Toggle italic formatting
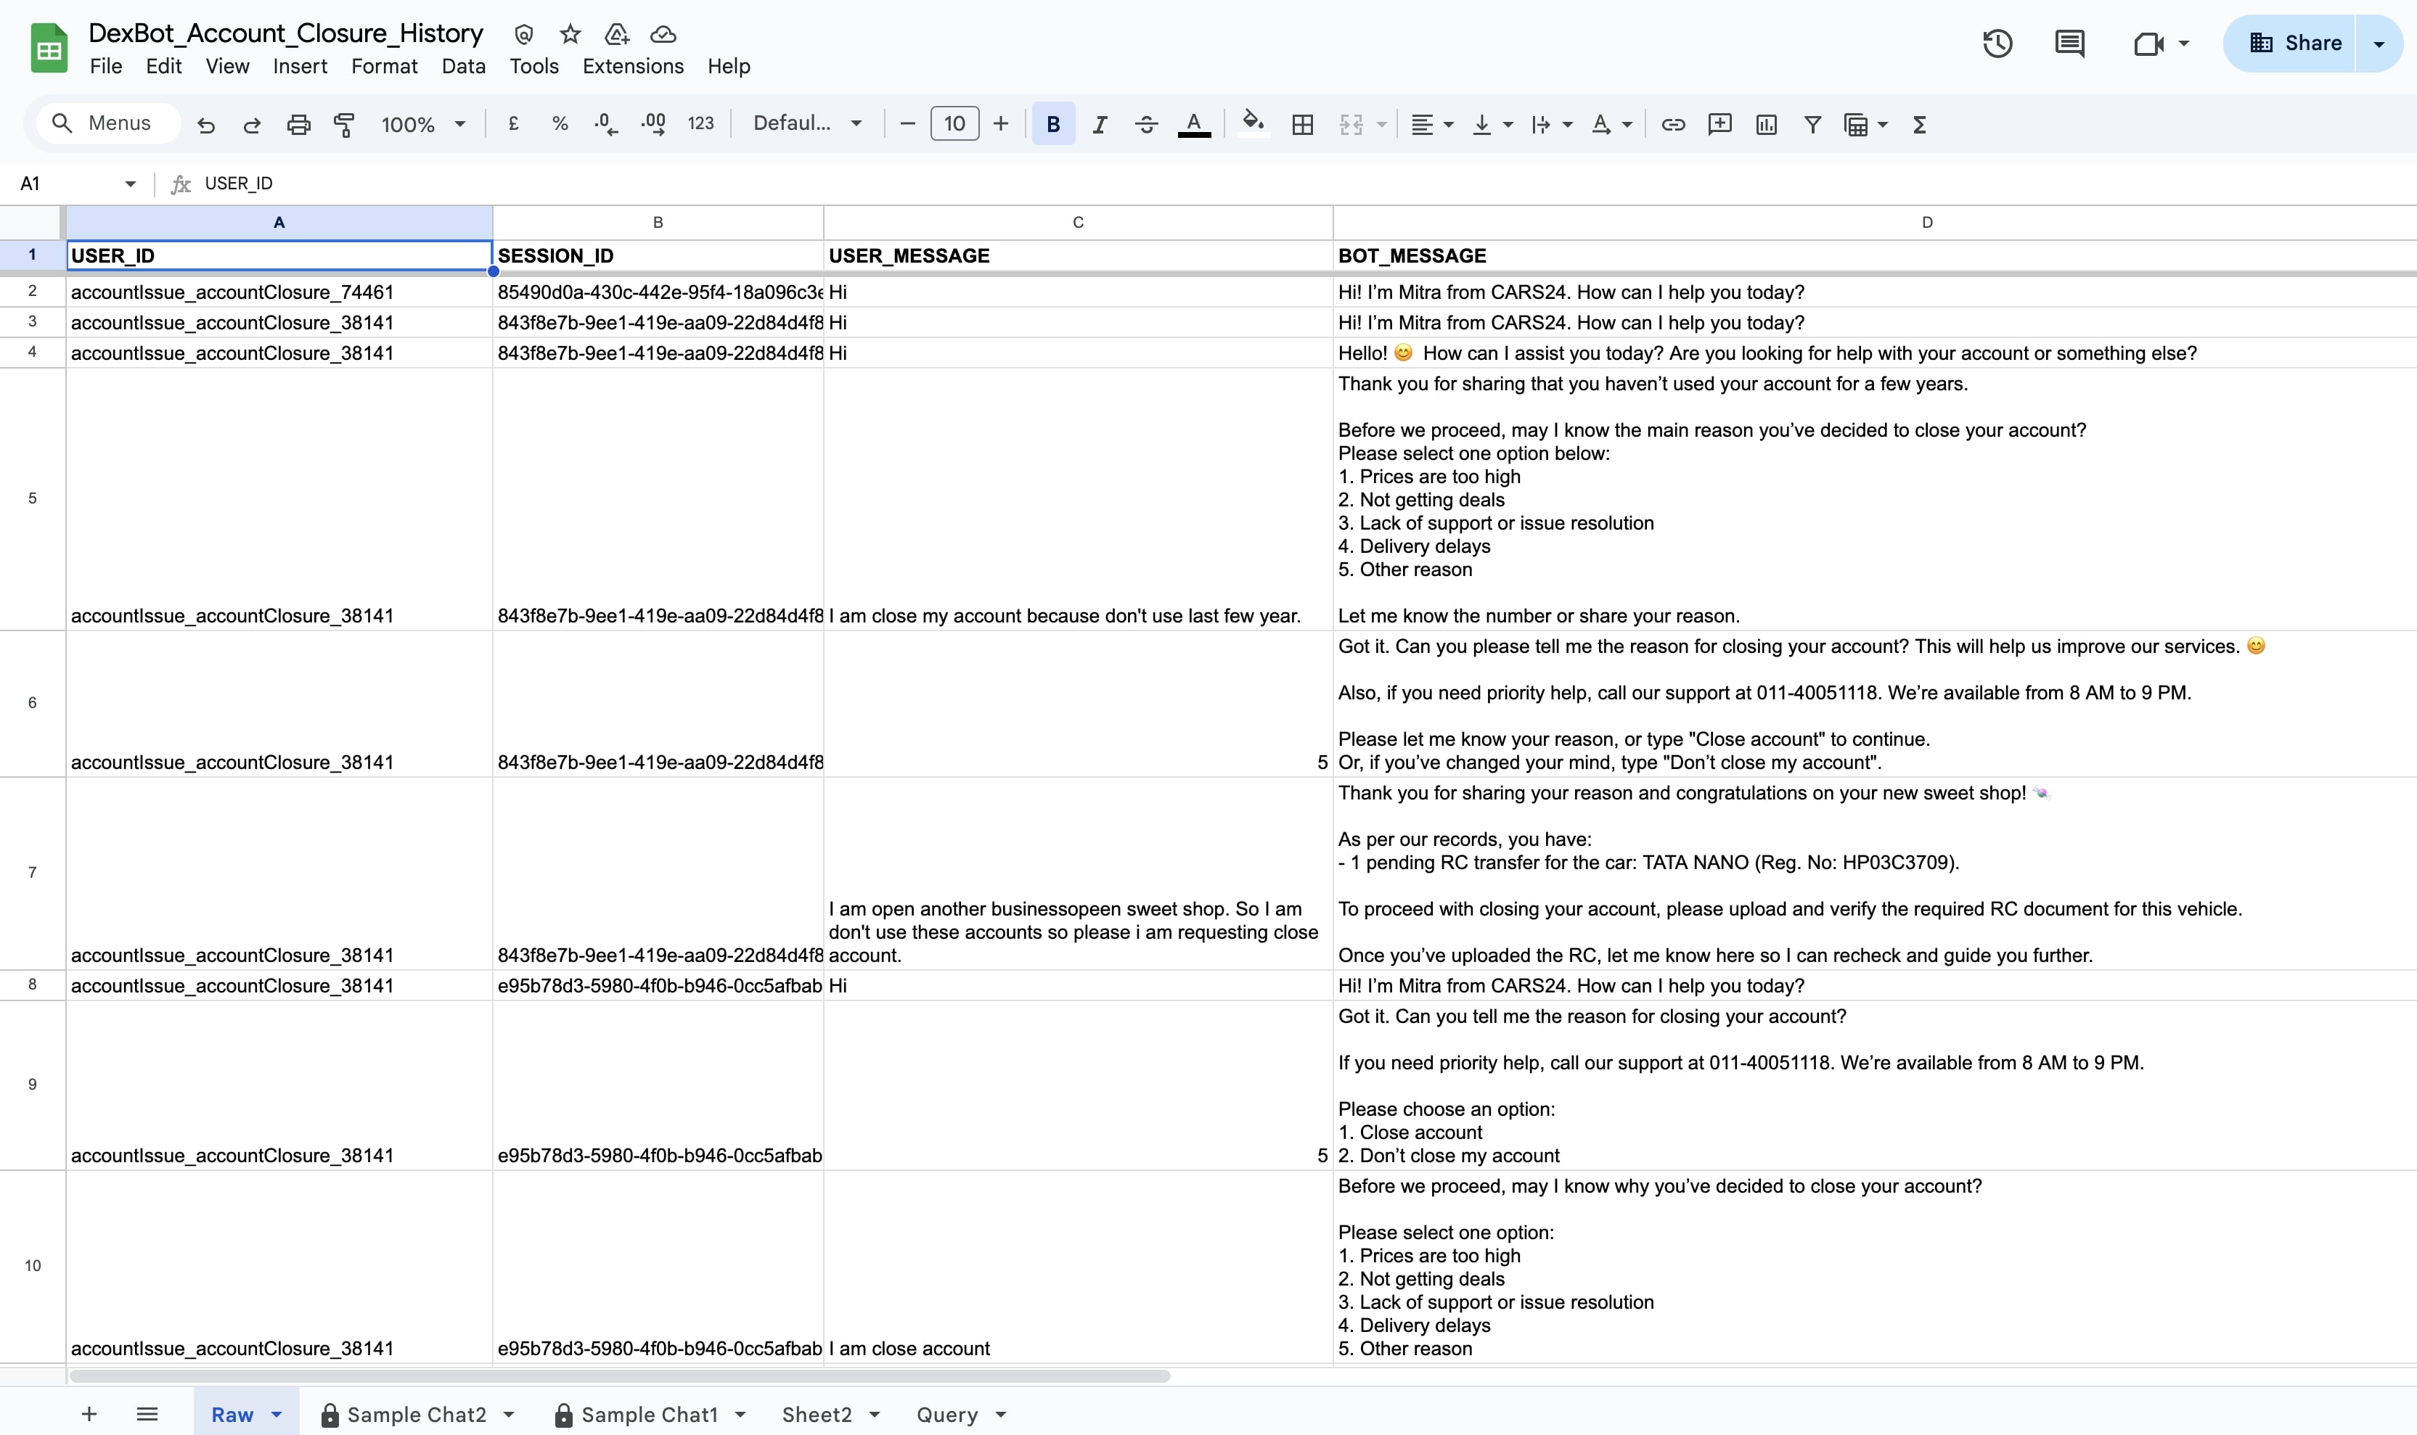 click(1100, 125)
